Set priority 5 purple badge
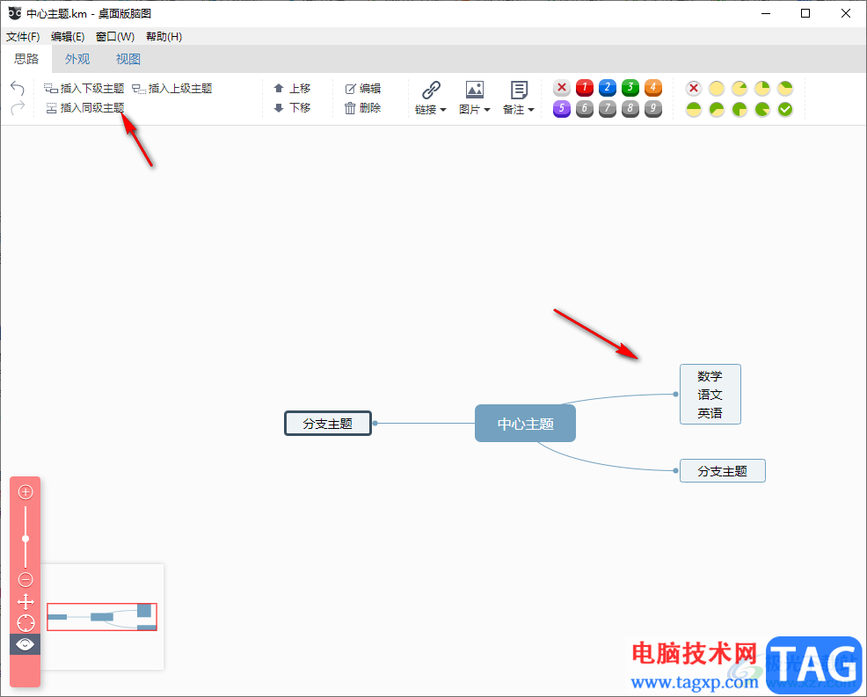867x697 pixels. [562, 108]
